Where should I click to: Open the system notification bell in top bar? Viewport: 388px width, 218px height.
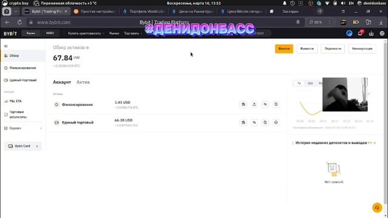point(284,3)
